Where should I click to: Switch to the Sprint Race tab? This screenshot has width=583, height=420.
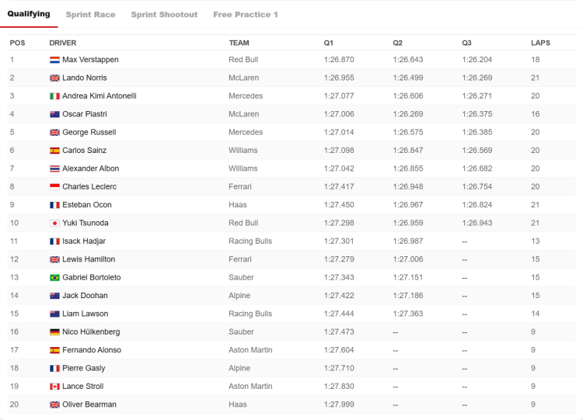click(x=90, y=15)
